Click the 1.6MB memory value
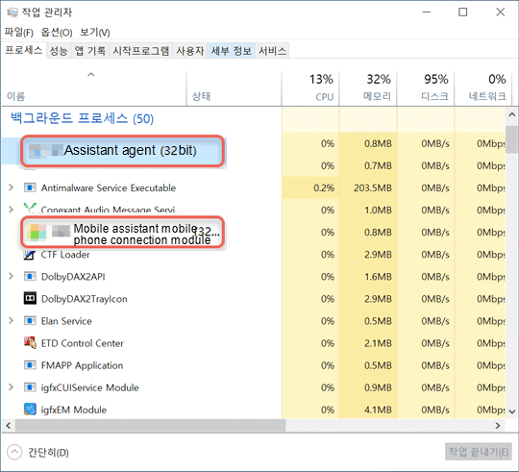519x472 pixels. click(x=378, y=277)
